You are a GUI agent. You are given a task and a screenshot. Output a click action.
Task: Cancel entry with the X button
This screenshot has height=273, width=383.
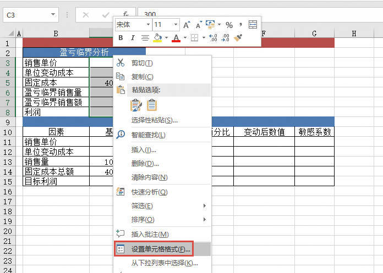(x=86, y=15)
